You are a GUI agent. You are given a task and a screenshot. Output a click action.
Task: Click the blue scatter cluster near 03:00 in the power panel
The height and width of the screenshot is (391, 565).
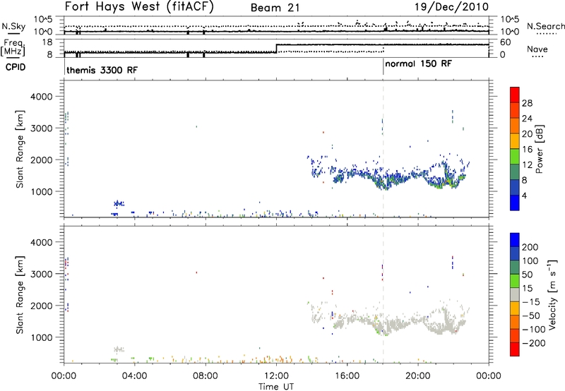pos(119,204)
